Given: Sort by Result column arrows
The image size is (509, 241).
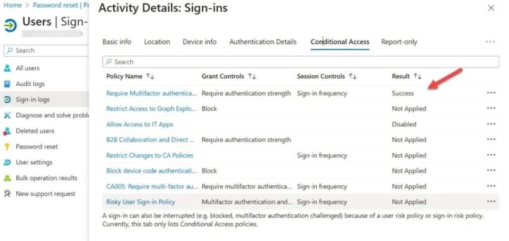Looking at the screenshot, I should [x=418, y=76].
